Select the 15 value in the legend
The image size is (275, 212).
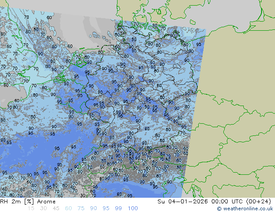(31, 209)
